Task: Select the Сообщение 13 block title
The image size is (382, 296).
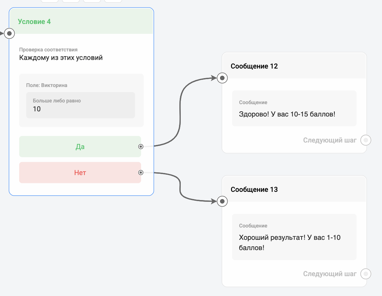Action: [x=254, y=189]
